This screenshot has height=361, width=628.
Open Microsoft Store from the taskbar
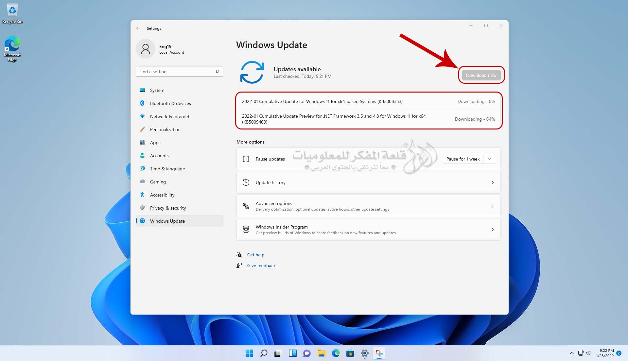[350, 353]
